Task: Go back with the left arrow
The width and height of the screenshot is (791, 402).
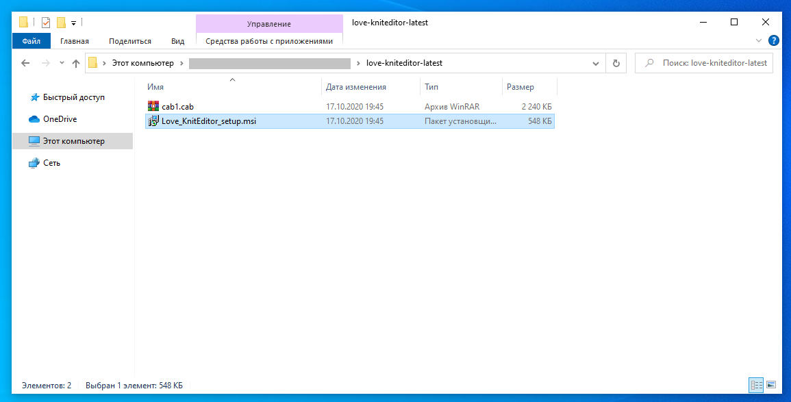Action: (x=25, y=63)
